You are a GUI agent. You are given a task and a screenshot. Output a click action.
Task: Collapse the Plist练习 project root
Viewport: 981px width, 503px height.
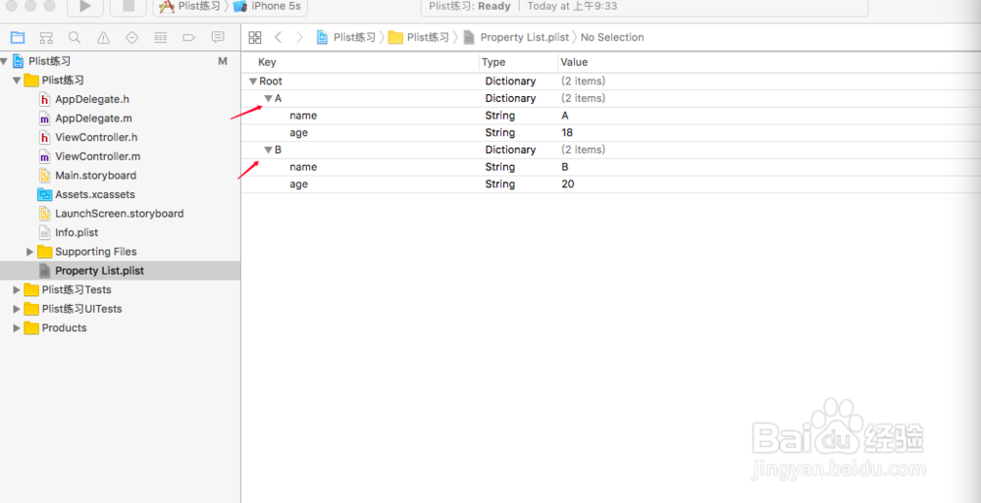click(x=5, y=62)
